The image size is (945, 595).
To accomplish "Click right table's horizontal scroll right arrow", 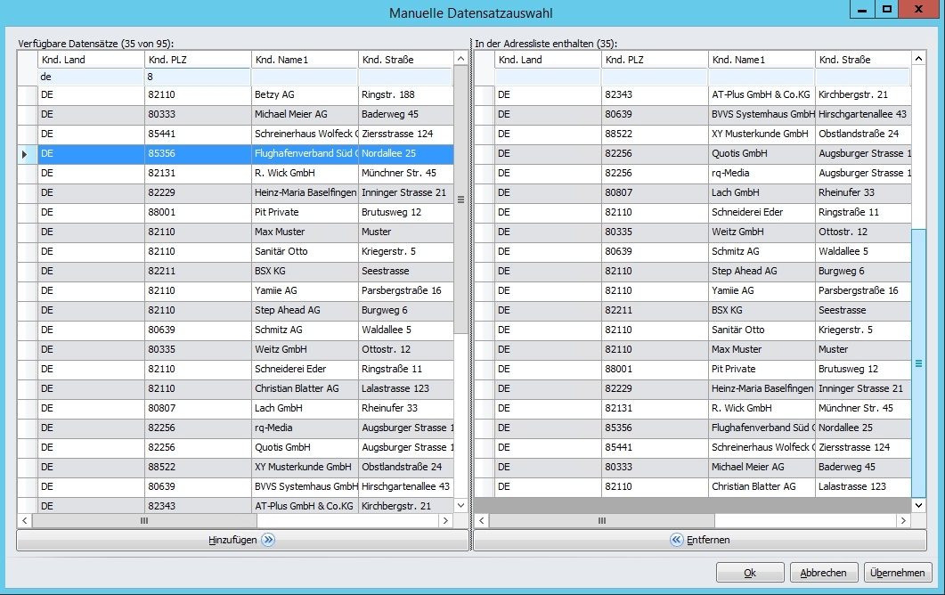I will tap(903, 520).
